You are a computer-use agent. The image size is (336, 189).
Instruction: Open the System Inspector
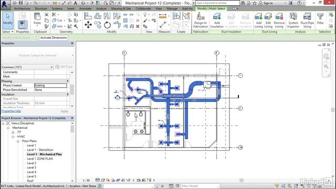click(x=293, y=20)
